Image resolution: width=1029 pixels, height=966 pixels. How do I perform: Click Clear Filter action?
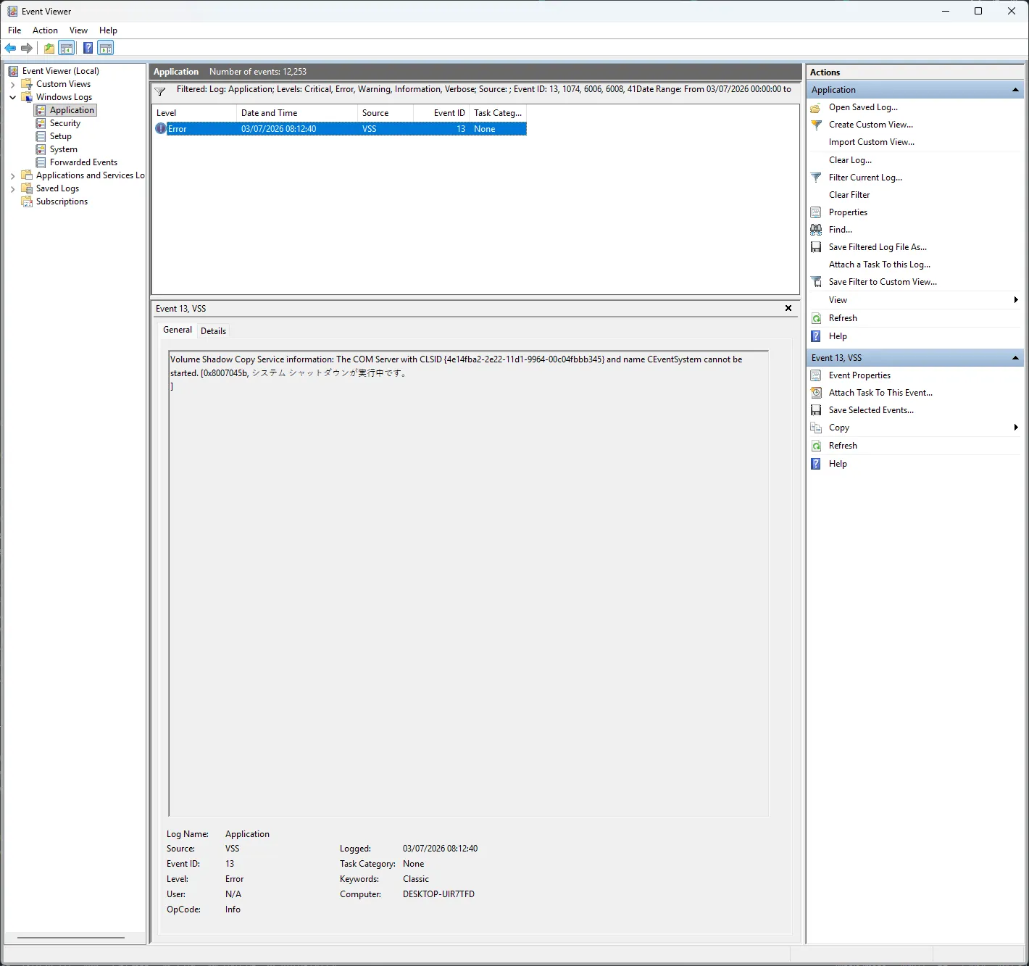[849, 195]
